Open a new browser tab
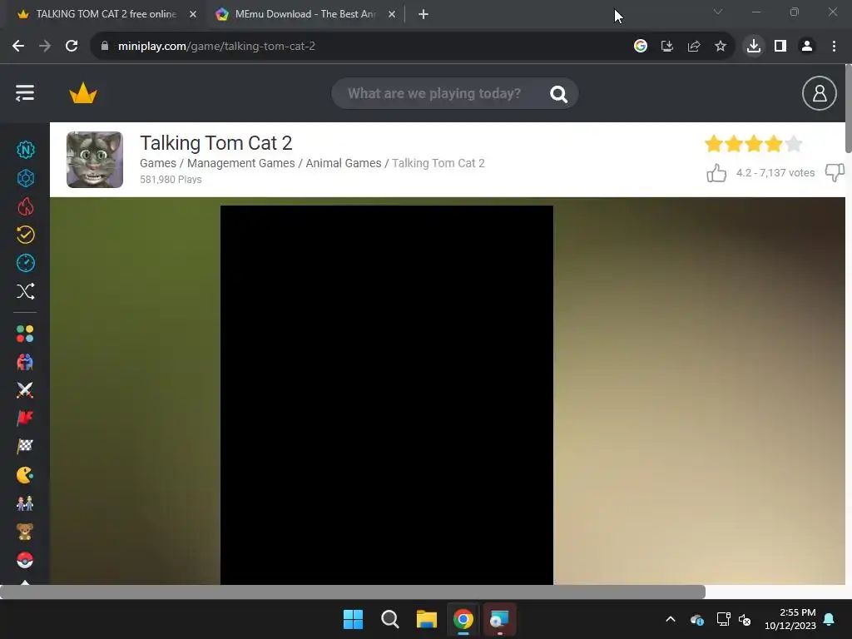 pos(424,14)
